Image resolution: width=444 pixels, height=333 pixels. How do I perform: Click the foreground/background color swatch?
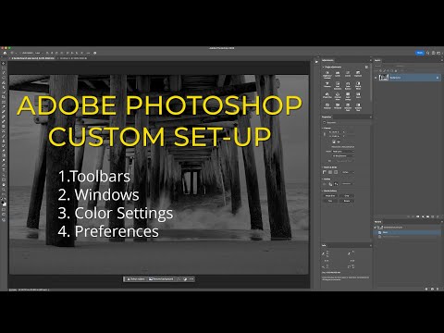click(x=4, y=202)
